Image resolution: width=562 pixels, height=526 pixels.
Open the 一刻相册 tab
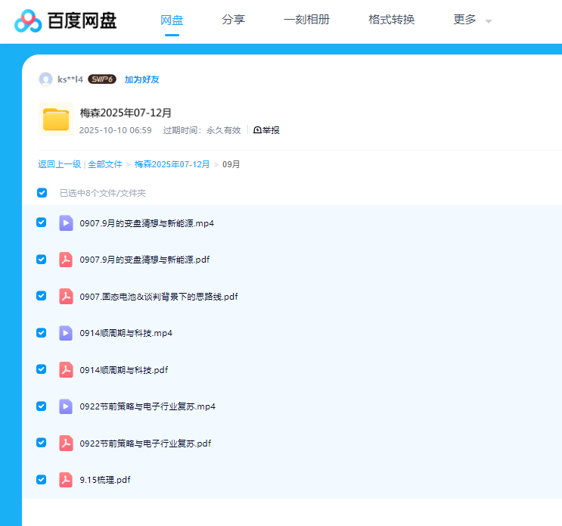point(306,20)
